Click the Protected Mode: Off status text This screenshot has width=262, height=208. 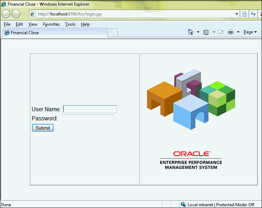[235, 205]
